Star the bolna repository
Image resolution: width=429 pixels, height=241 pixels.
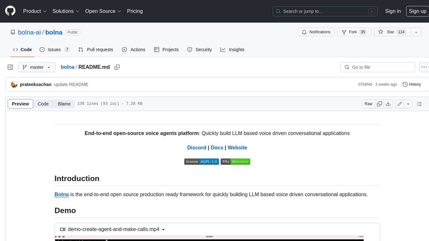[x=392, y=32]
